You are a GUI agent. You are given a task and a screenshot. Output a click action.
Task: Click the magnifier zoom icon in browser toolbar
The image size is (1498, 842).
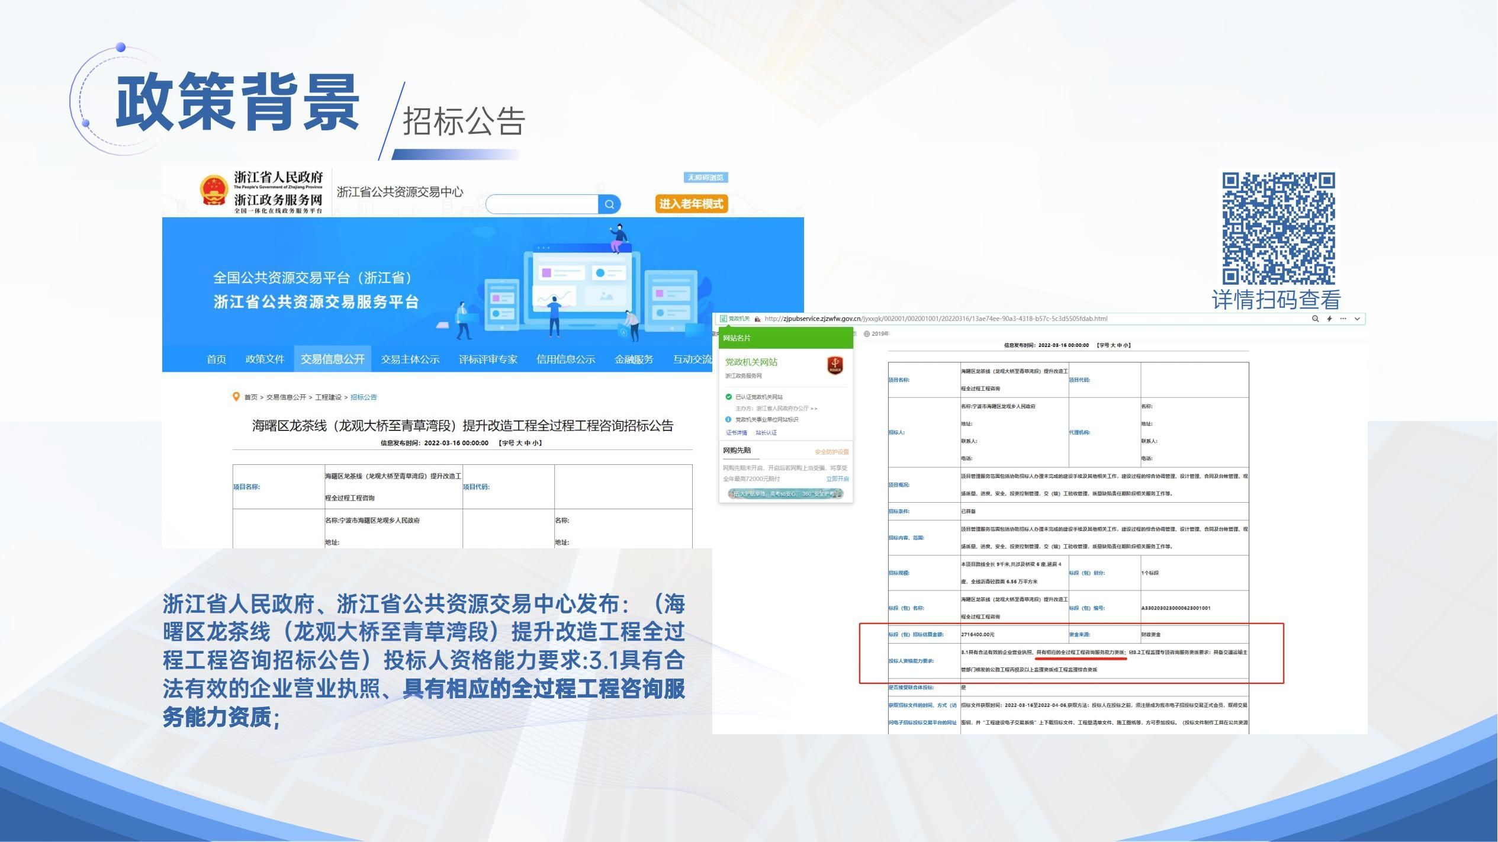click(1316, 319)
